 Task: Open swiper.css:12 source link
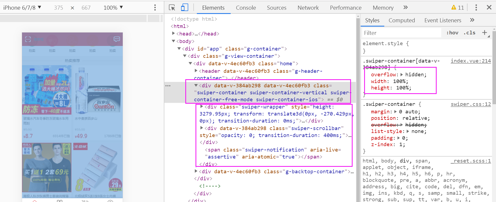coord(471,104)
